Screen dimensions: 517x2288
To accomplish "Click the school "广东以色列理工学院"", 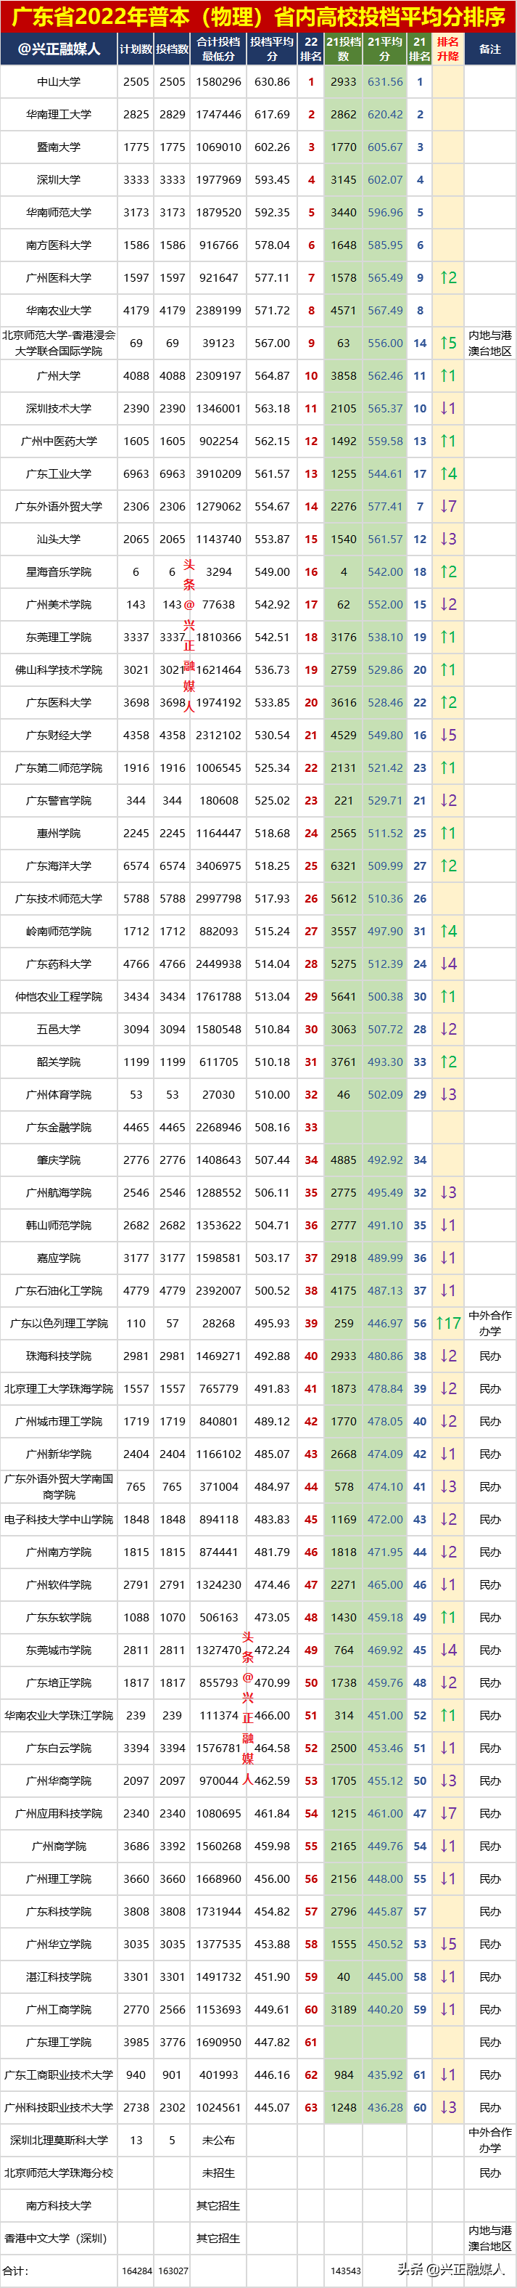I will [59, 1324].
